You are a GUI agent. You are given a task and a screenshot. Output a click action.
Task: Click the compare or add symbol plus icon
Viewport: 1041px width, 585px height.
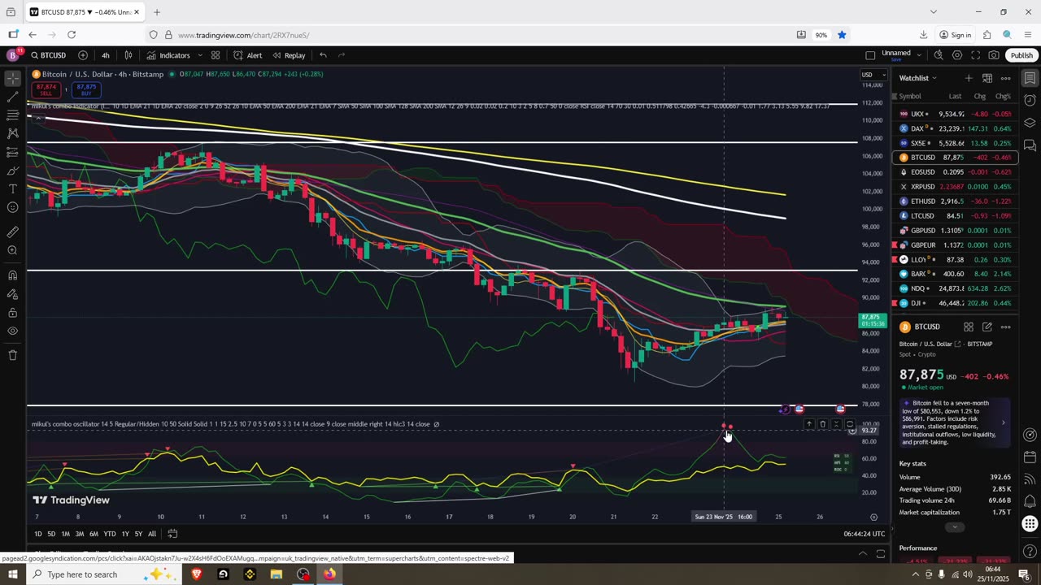(x=83, y=55)
